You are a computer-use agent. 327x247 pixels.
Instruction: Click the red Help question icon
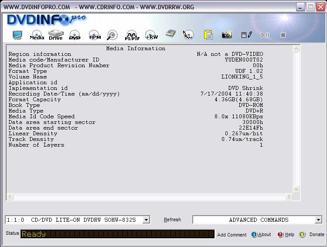point(280,234)
